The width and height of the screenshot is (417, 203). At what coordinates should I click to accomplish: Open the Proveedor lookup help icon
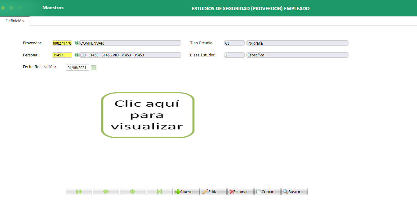[77, 43]
